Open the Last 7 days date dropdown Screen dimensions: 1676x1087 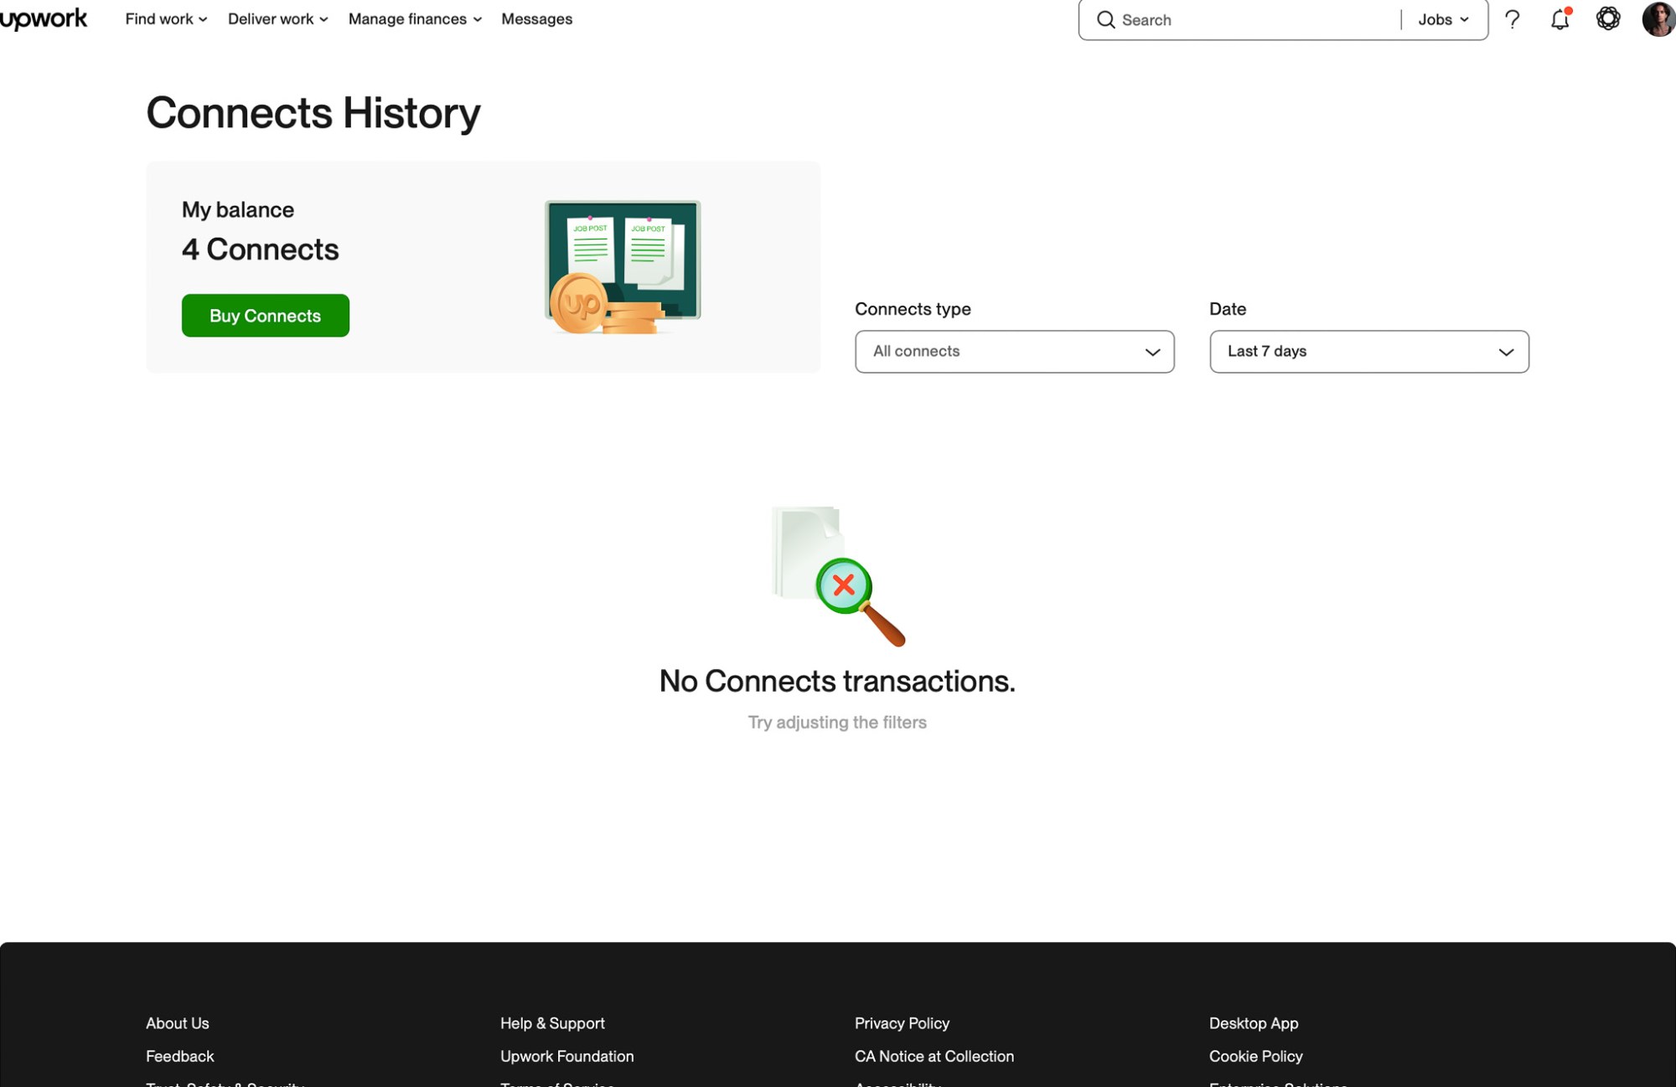pos(1368,352)
